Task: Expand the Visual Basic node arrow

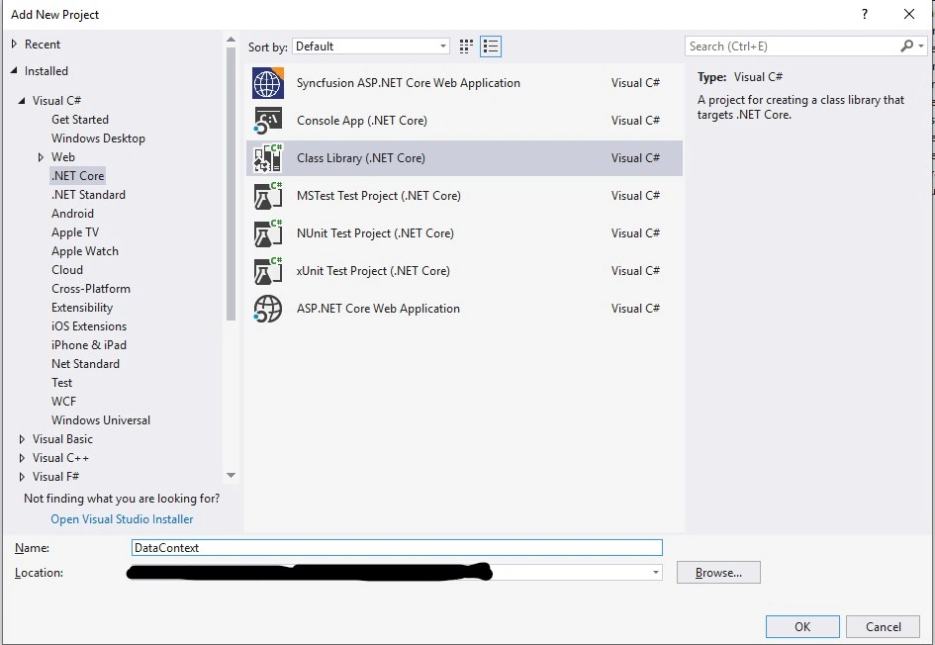Action: coord(22,439)
